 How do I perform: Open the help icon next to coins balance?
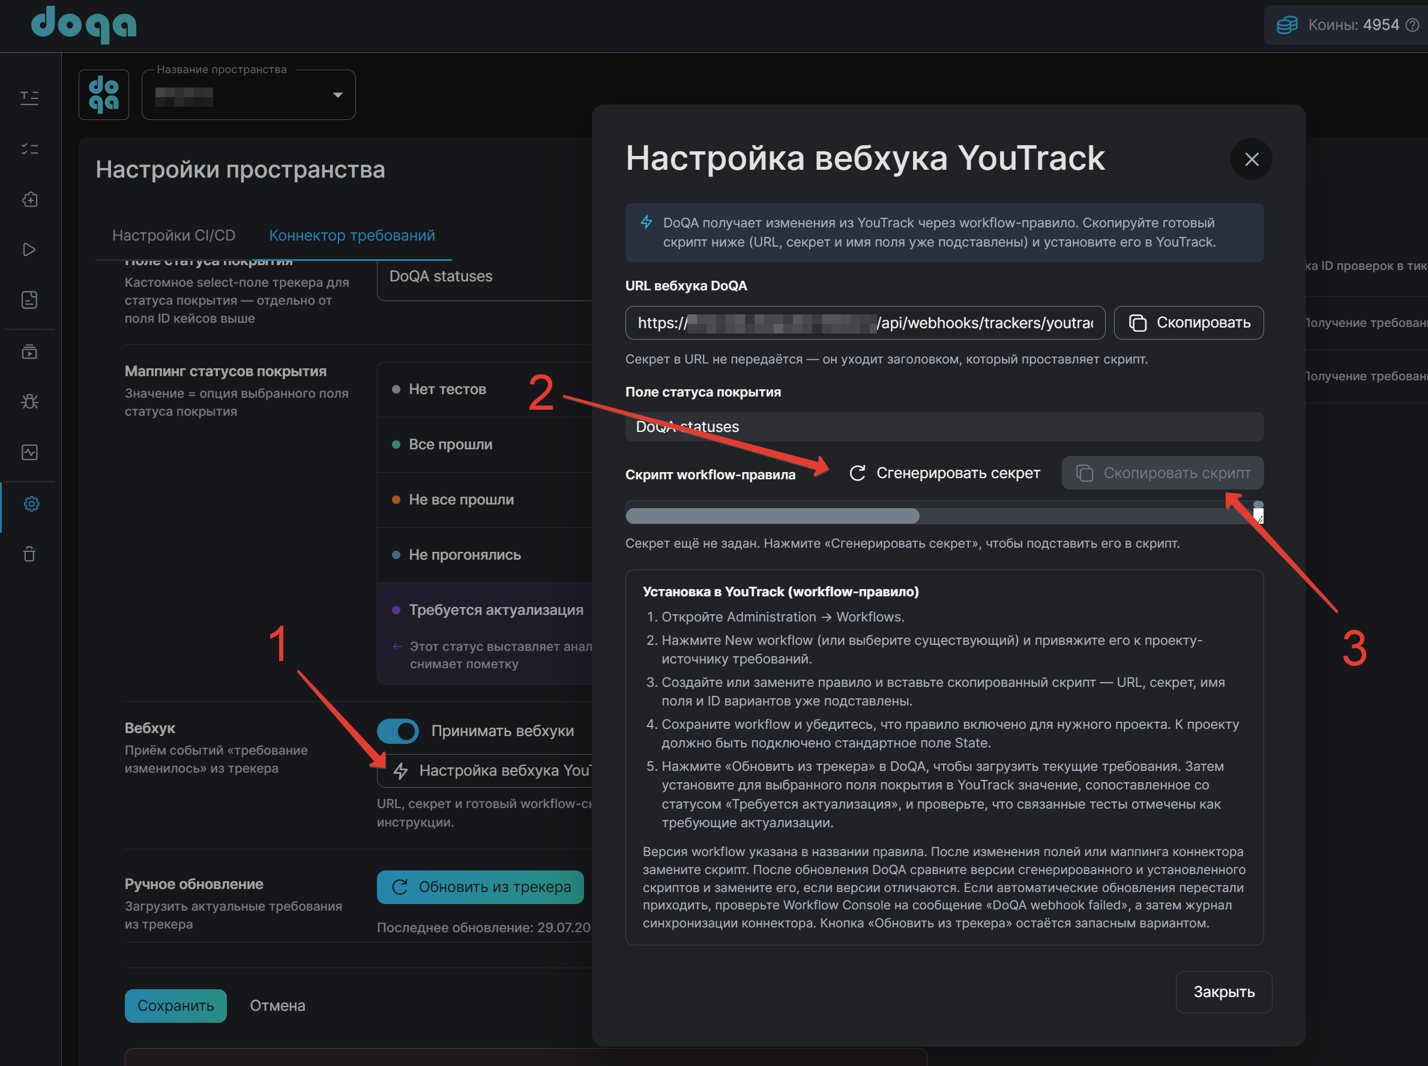(x=1412, y=25)
